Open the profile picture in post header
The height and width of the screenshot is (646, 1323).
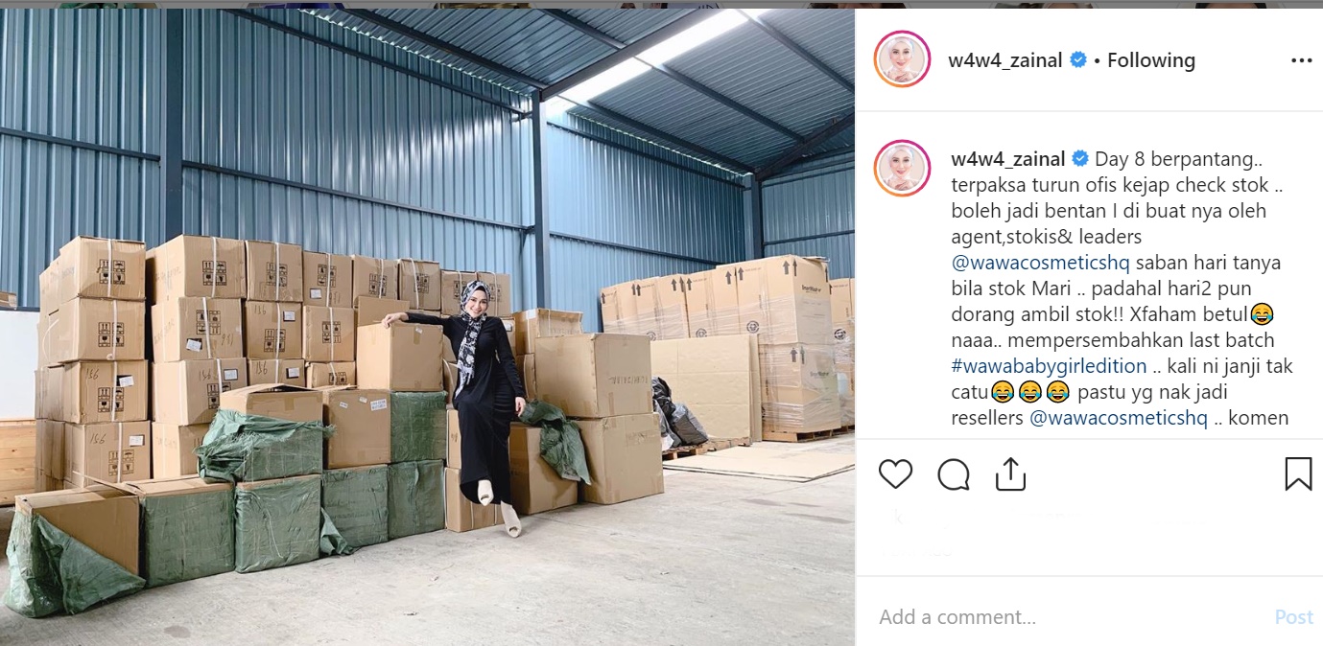click(902, 59)
